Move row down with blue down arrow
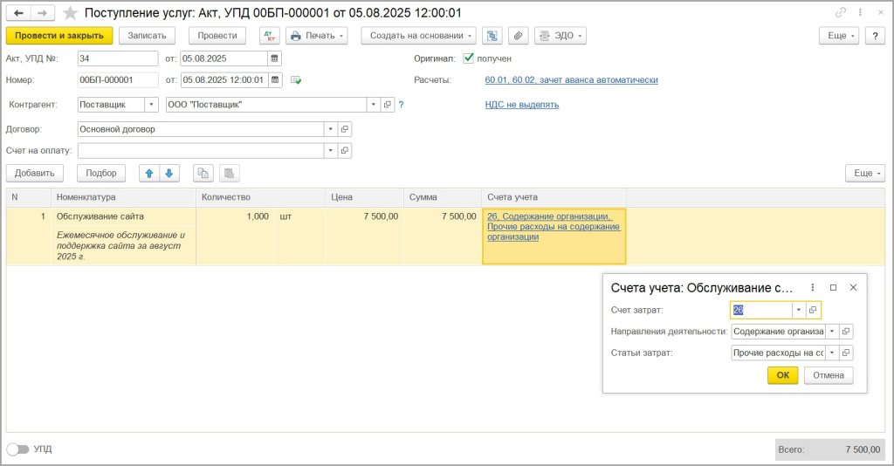Image resolution: width=894 pixels, height=466 pixels. tap(169, 173)
